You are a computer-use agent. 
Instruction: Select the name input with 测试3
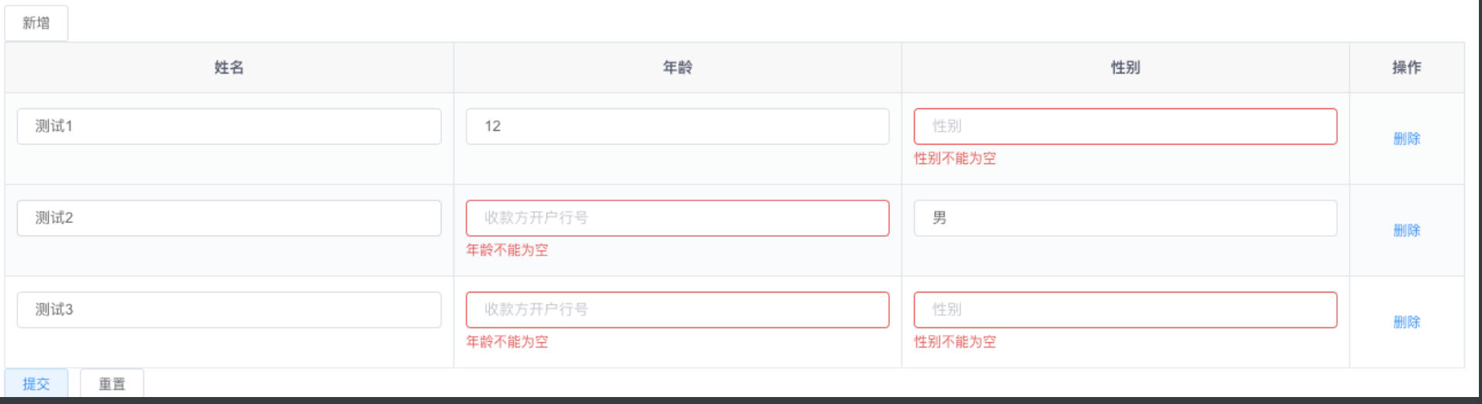click(229, 310)
